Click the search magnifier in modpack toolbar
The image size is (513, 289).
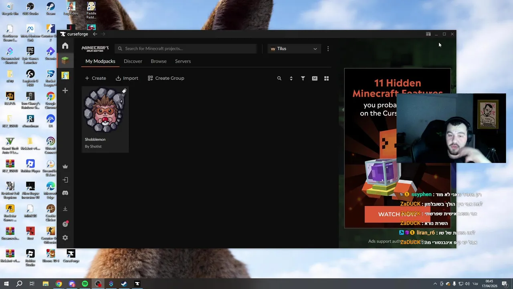[279, 78]
